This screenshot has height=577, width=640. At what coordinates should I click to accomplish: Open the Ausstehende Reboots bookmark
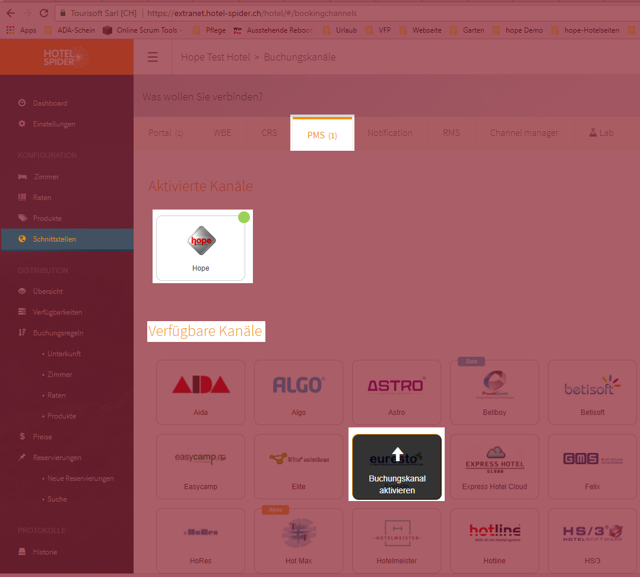(x=274, y=30)
